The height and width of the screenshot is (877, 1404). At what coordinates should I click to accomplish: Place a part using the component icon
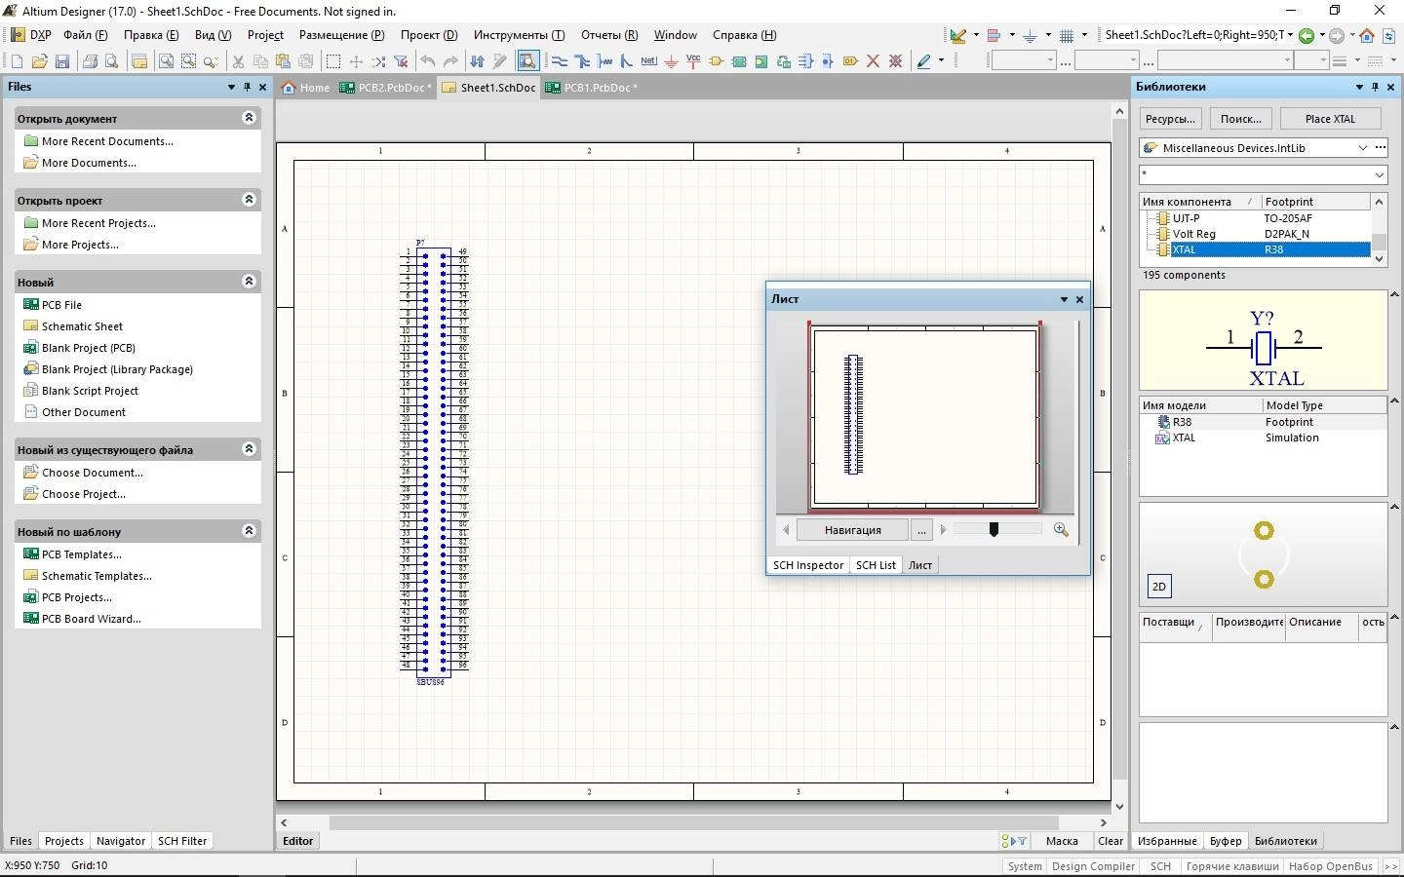pyautogui.click(x=716, y=61)
